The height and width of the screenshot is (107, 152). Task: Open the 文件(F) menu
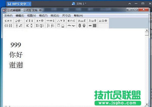[x=8, y=16]
